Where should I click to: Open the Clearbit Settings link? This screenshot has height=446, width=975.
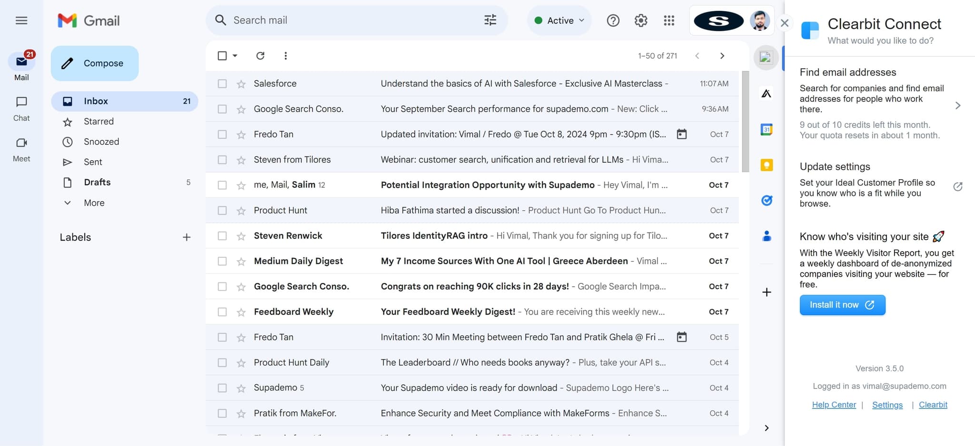coord(887,405)
